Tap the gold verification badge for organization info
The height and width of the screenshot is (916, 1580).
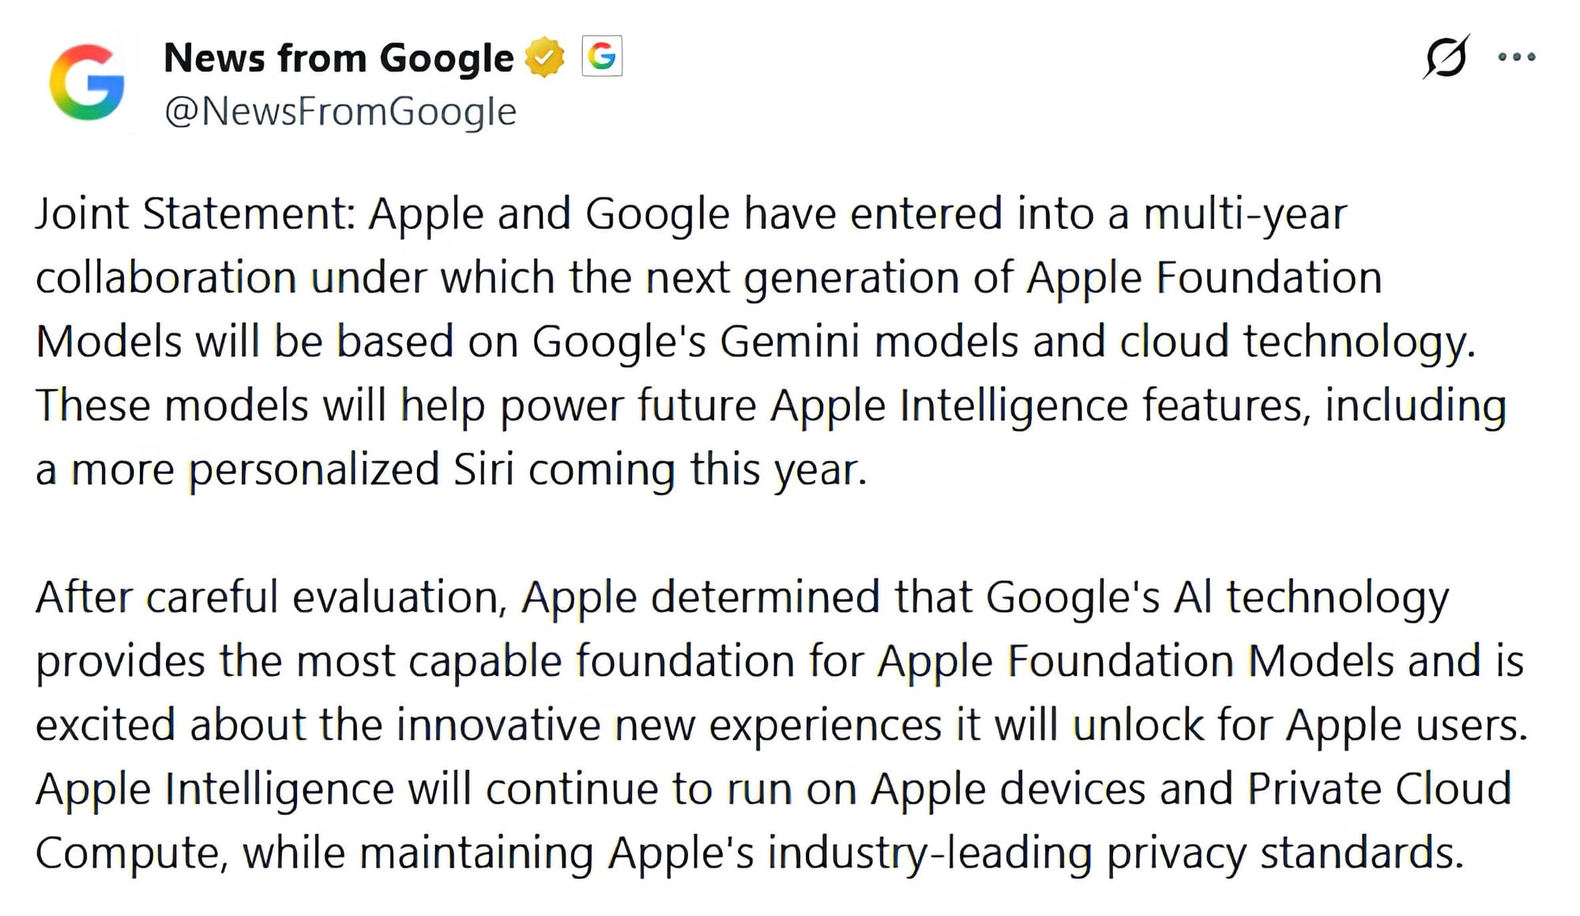543,55
